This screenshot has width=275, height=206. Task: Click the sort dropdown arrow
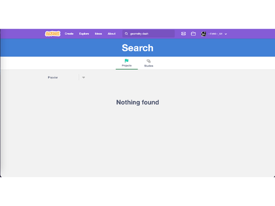coord(84,77)
